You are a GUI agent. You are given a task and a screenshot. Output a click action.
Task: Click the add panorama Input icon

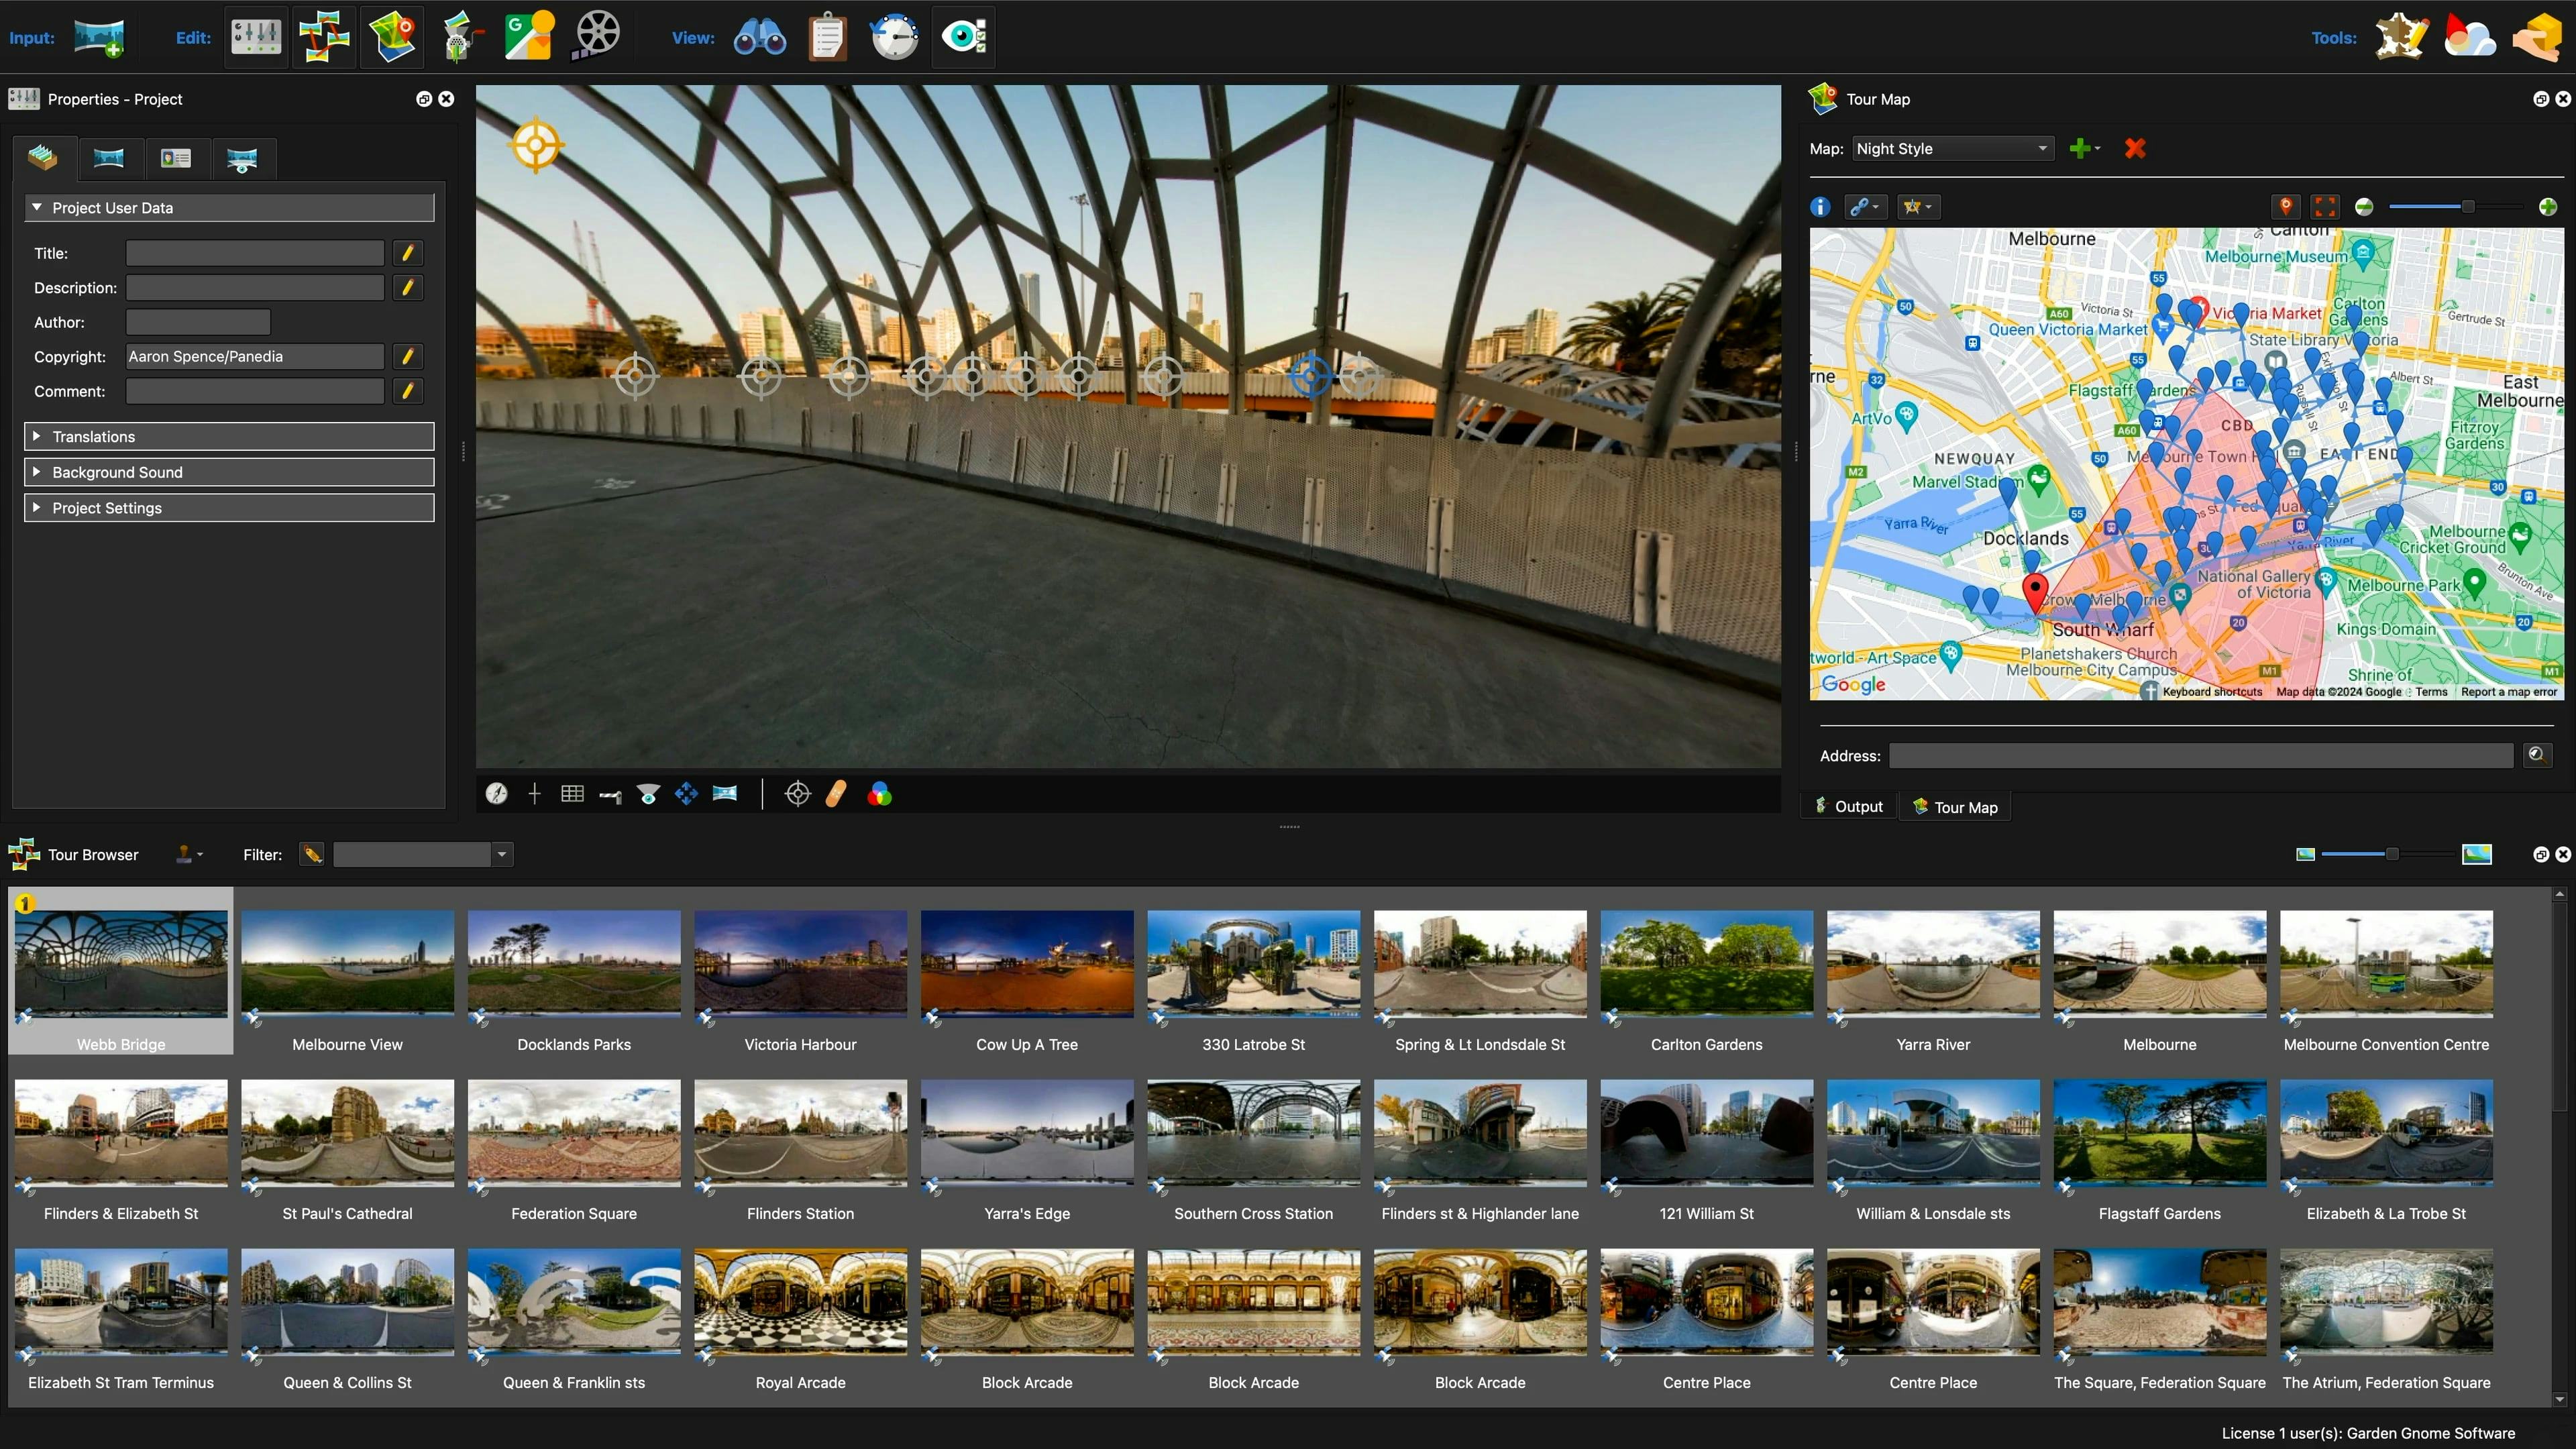point(99,37)
